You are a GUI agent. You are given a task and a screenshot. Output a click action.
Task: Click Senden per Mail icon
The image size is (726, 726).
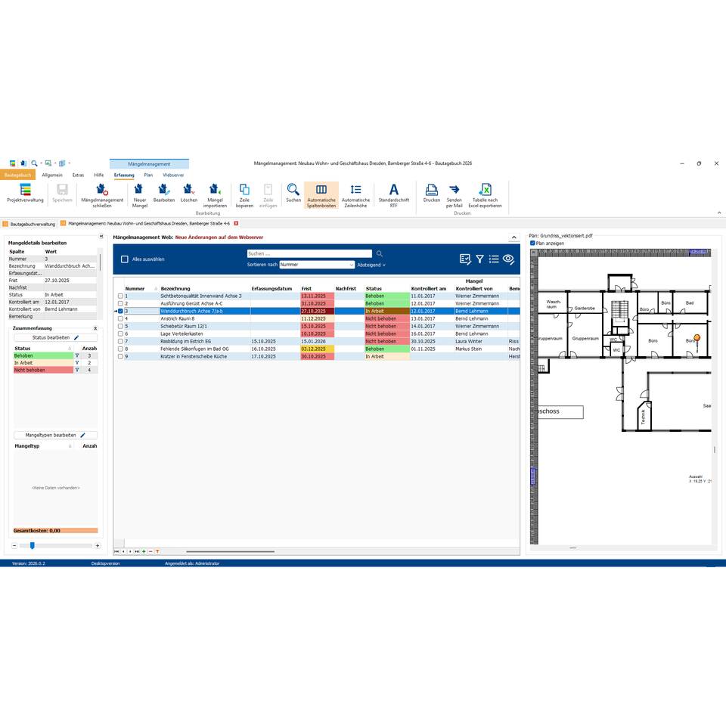pos(455,195)
